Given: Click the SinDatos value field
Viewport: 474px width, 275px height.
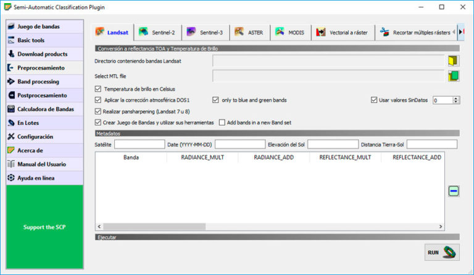Looking at the screenshot, I should point(443,100).
